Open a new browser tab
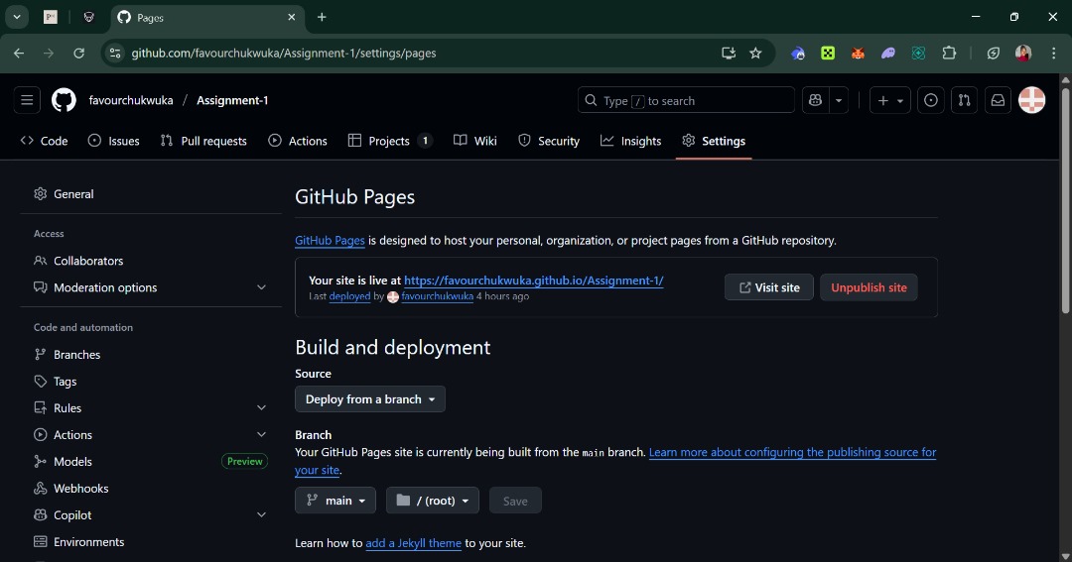Image resolution: width=1072 pixels, height=562 pixels. (x=322, y=17)
